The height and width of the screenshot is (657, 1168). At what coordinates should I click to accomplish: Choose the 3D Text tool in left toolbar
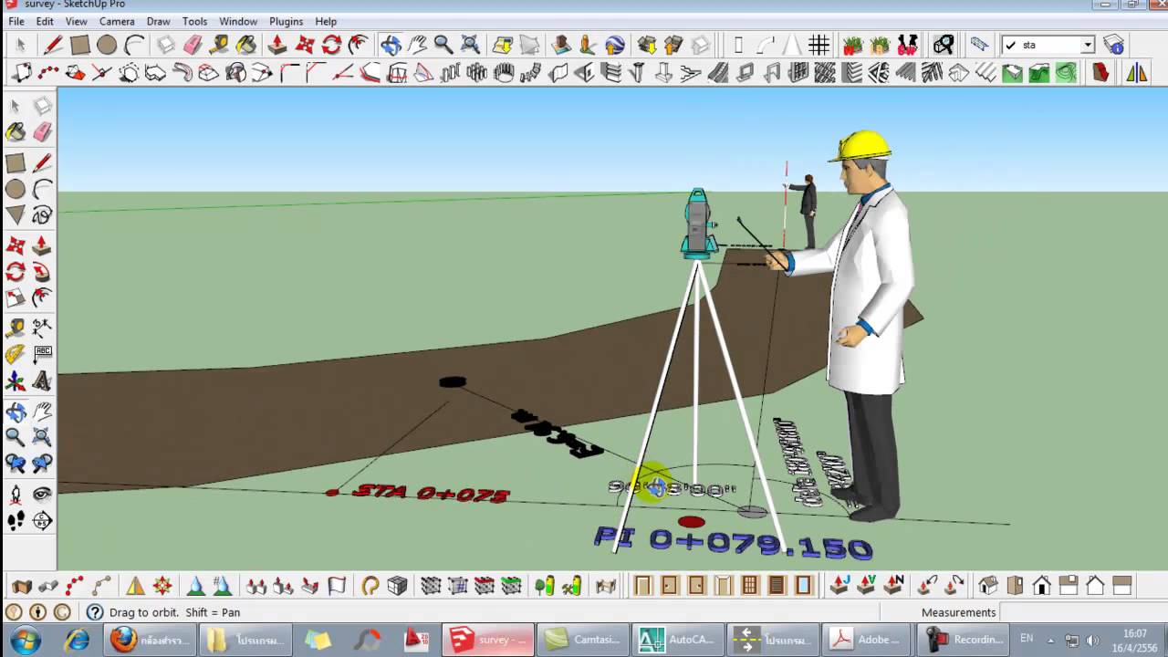[x=42, y=381]
